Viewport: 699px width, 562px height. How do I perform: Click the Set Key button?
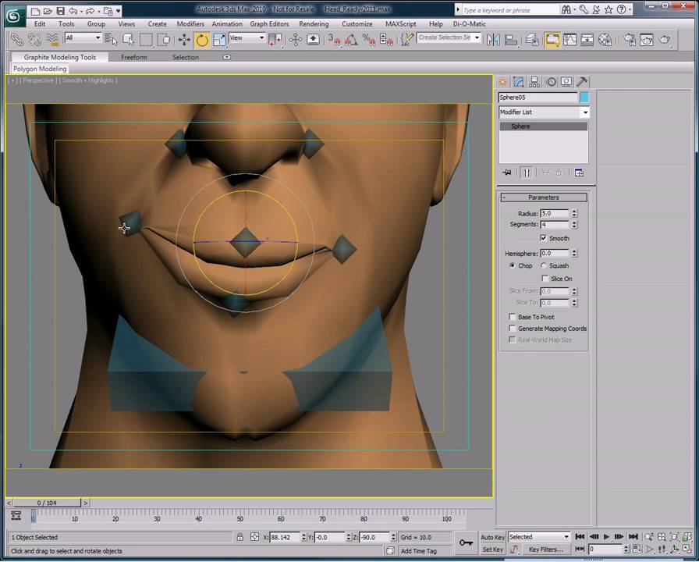click(x=492, y=550)
